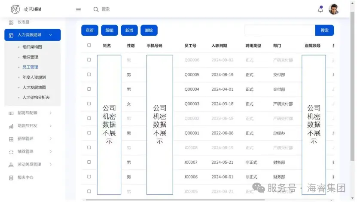Select the checkbox for employee J00007

click(89, 162)
